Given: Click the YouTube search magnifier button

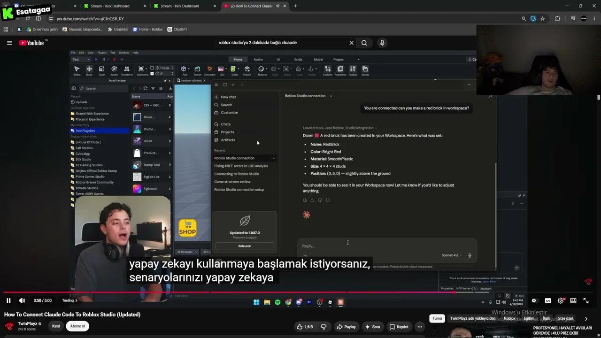Looking at the screenshot, I should (364, 43).
